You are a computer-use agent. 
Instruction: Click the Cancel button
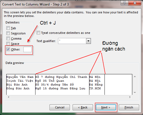click(60, 107)
